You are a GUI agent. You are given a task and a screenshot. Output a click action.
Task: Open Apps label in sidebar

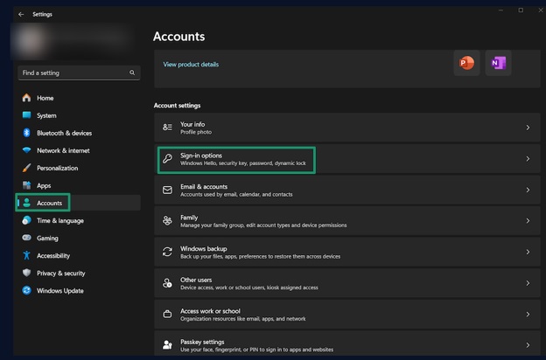coord(44,186)
